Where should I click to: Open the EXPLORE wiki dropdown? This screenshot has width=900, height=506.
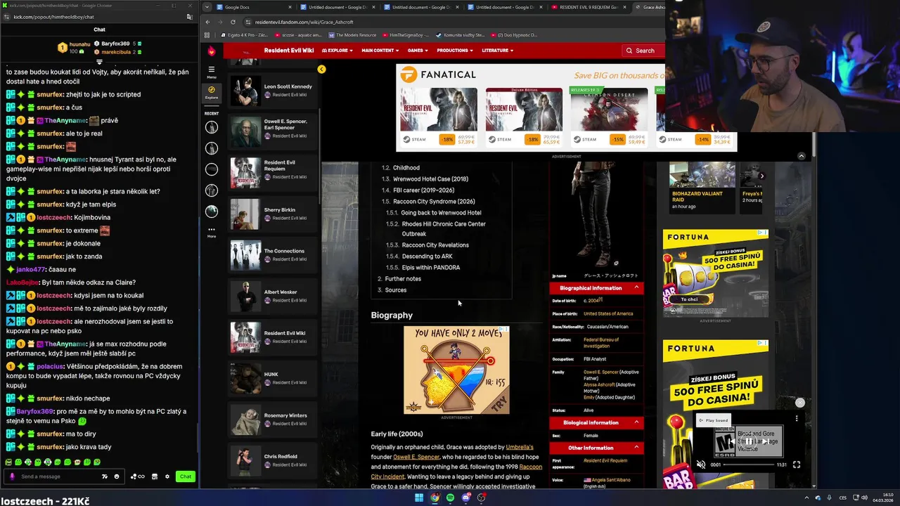(x=337, y=51)
